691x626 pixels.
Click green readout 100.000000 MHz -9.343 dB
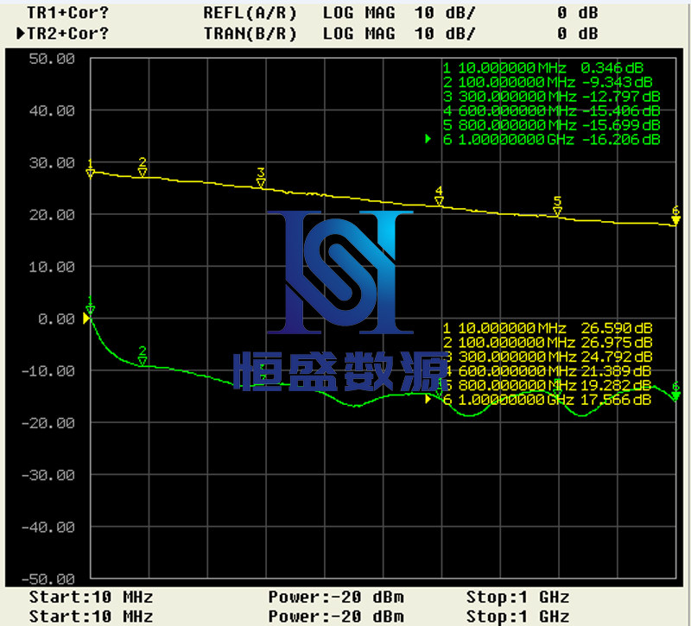(548, 82)
